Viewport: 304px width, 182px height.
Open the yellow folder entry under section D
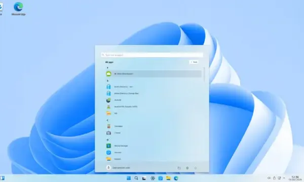click(x=153, y=159)
